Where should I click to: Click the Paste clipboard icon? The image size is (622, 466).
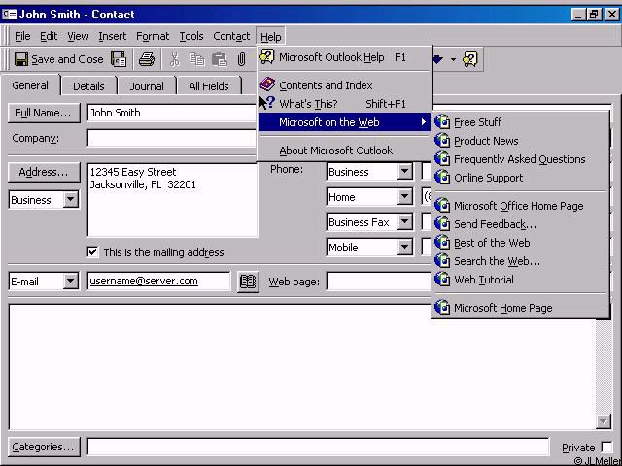(x=219, y=59)
